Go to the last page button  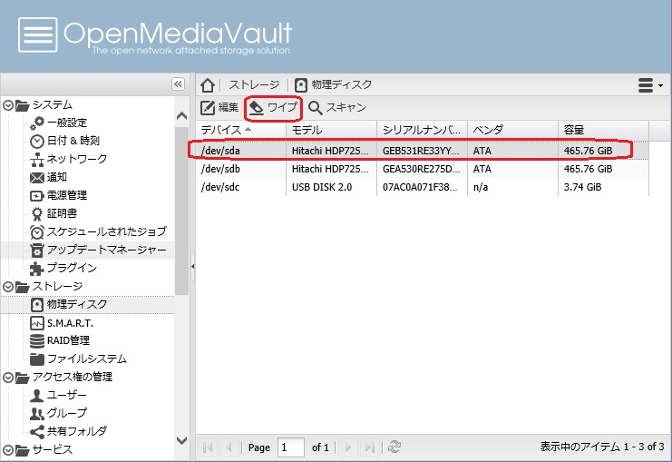coord(369,447)
